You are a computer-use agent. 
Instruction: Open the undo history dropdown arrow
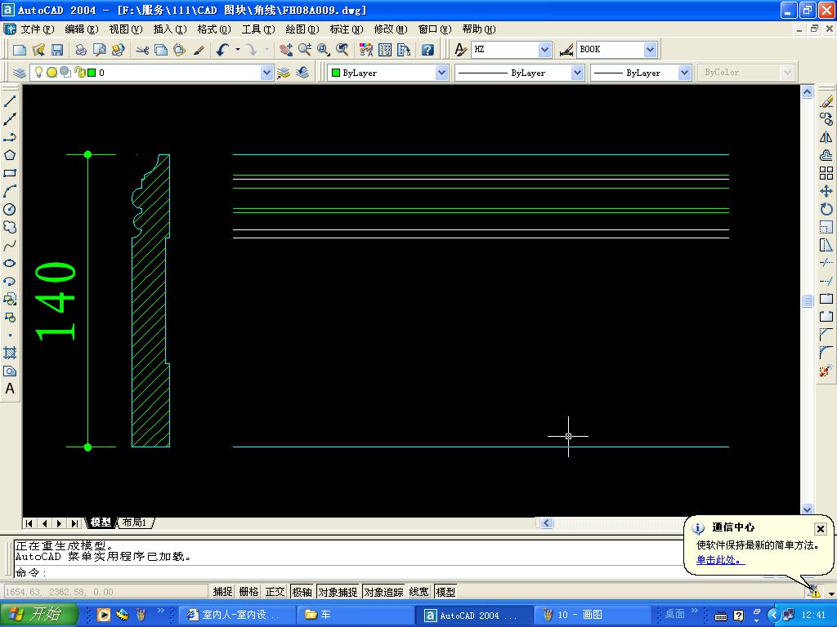click(238, 50)
